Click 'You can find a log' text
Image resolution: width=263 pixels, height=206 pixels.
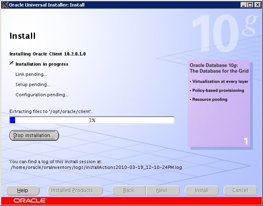pyautogui.click(x=56, y=162)
